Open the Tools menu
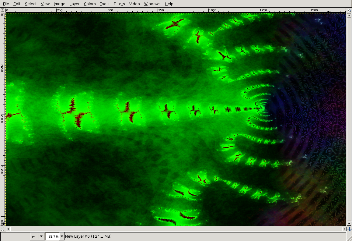The width and height of the screenshot is (352, 241). pos(105,4)
